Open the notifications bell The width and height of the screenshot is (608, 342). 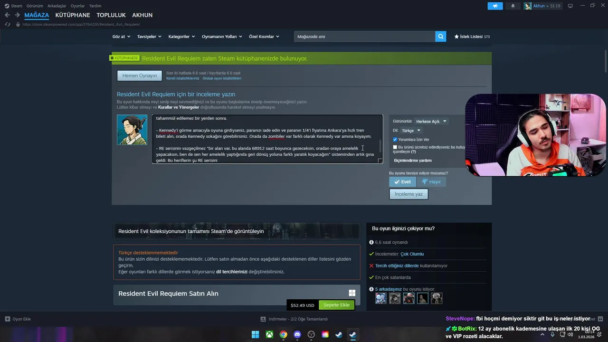[513, 6]
